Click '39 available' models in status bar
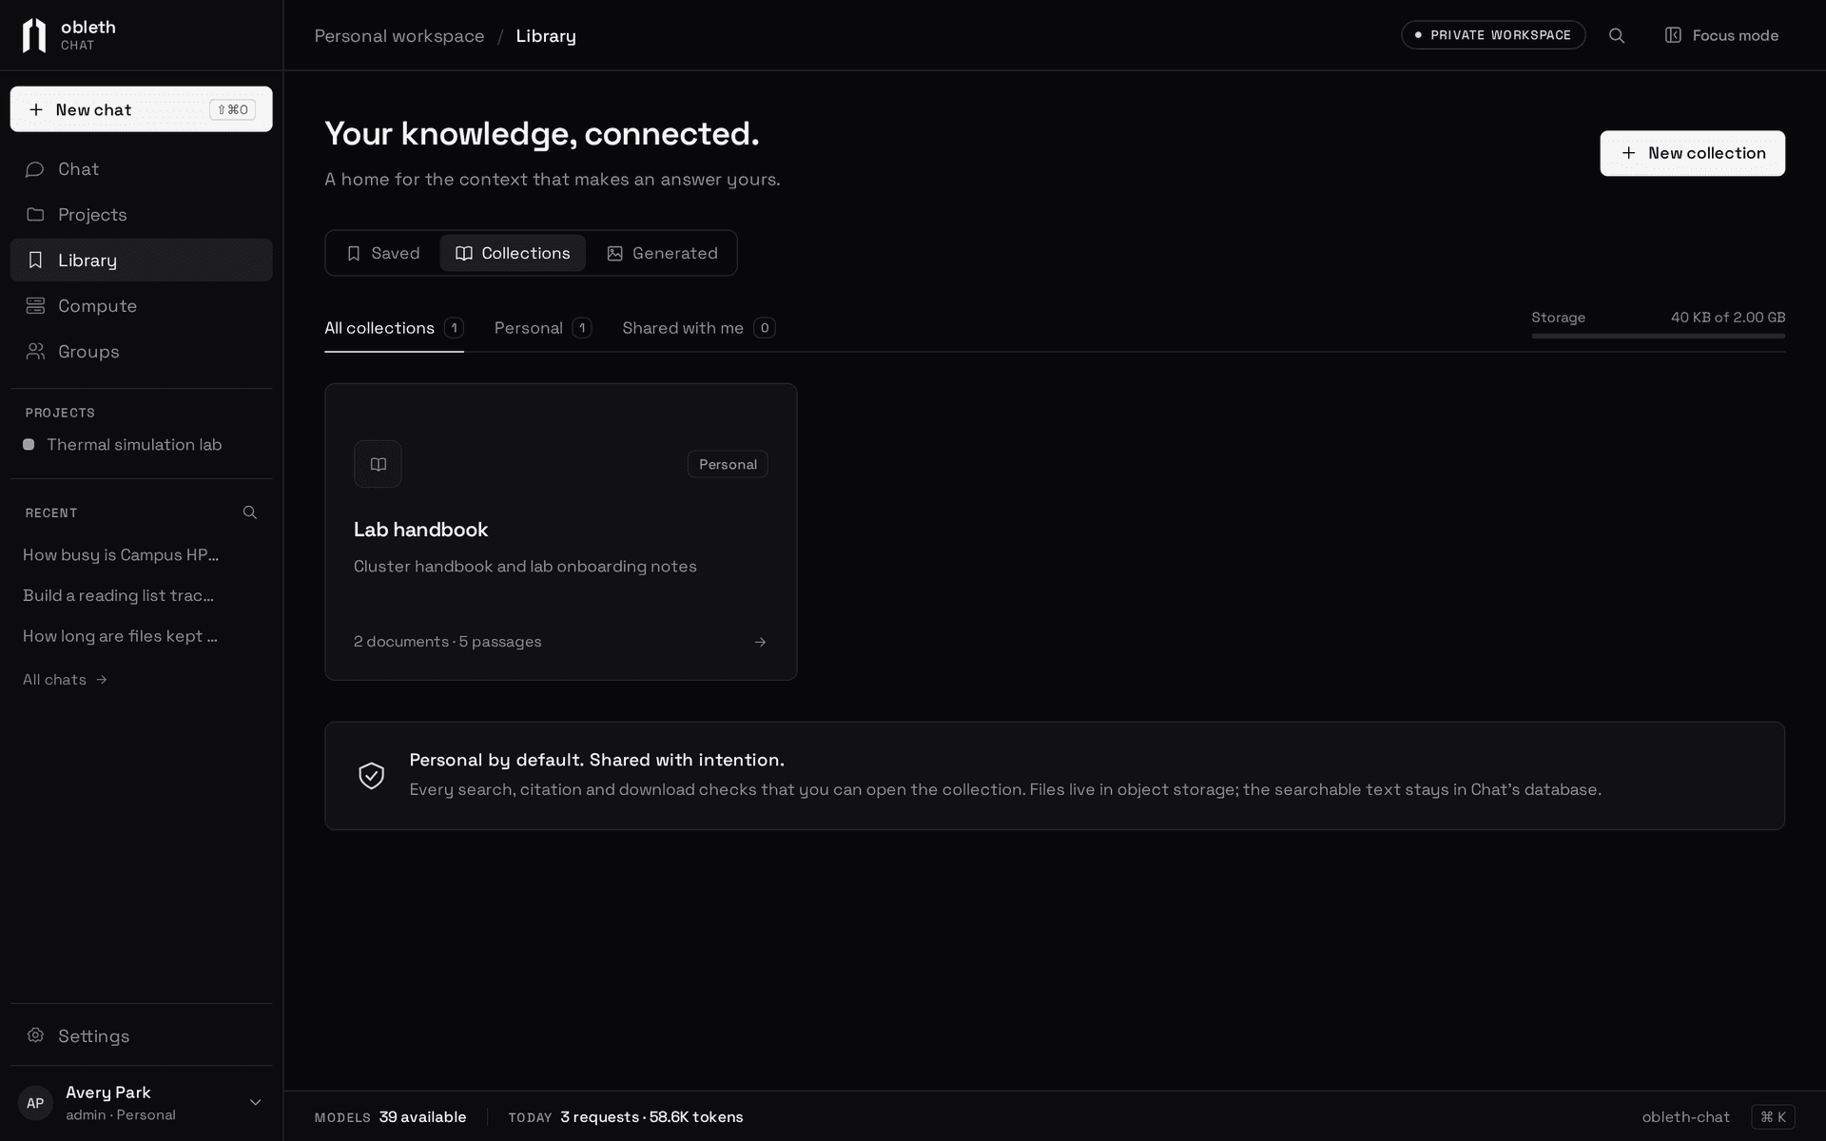The width and height of the screenshot is (1826, 1141). [422, 1117]
